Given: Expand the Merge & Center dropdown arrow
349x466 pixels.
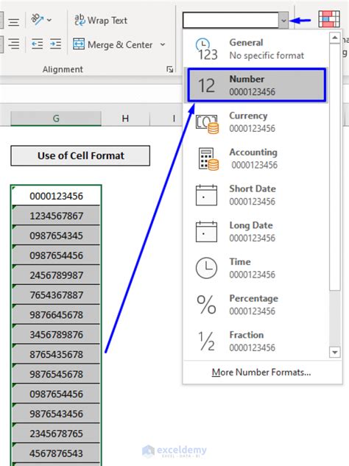Looking at the screenshot, I should pyautogui.click(x=163, y=45).
